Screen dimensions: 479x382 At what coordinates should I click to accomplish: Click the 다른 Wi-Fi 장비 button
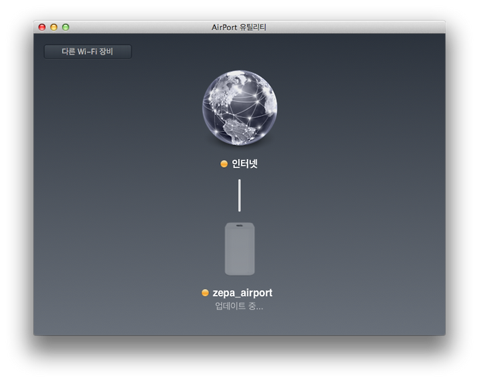pyautogui.click(x=88, y=52)
